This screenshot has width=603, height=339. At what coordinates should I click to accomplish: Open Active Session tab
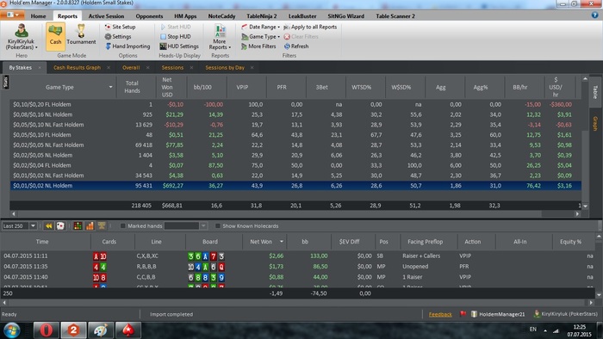coord(106,16)
